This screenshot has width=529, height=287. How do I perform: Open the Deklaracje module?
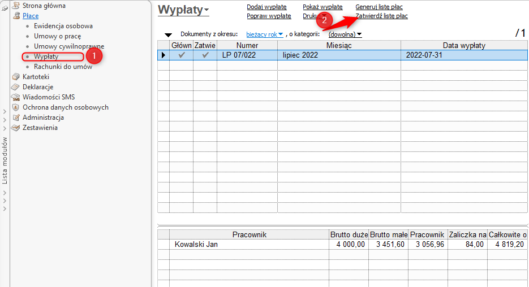(38, 87)
